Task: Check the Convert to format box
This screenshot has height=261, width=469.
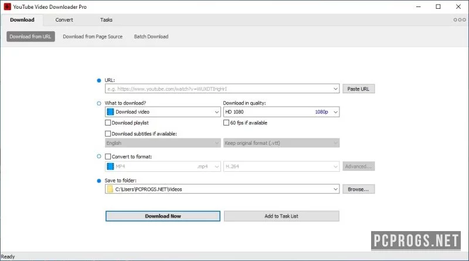Action: tap(108, 157)
